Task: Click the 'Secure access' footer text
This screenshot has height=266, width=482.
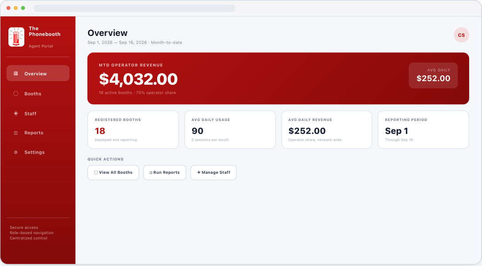Action: click(24, 227)
